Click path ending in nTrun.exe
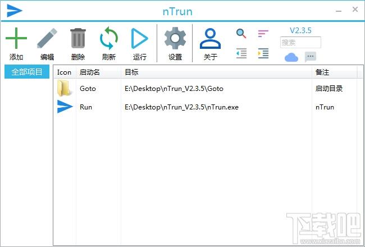365x247 pixels. pyautogui.click(x=181, y=107)
